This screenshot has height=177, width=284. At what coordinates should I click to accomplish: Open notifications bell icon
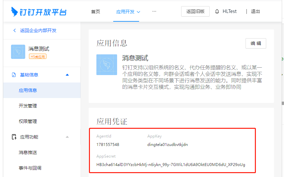[217, 12]
